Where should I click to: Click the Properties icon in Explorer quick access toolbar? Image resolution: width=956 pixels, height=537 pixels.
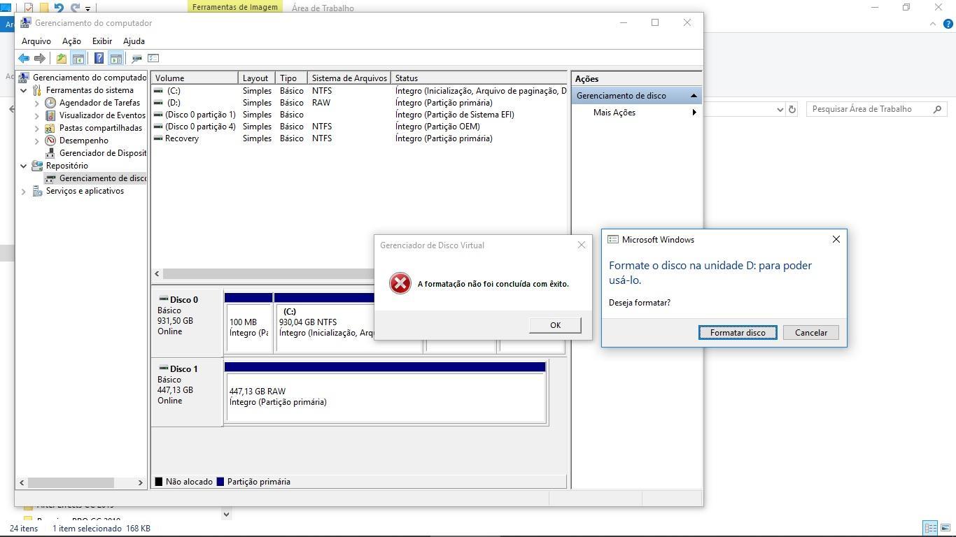(29, 8)
